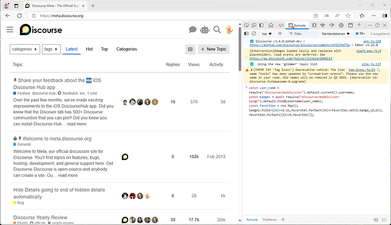Go back with the browser back arrow

point(8,16)
